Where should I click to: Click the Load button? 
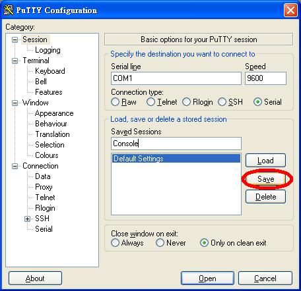265,161
